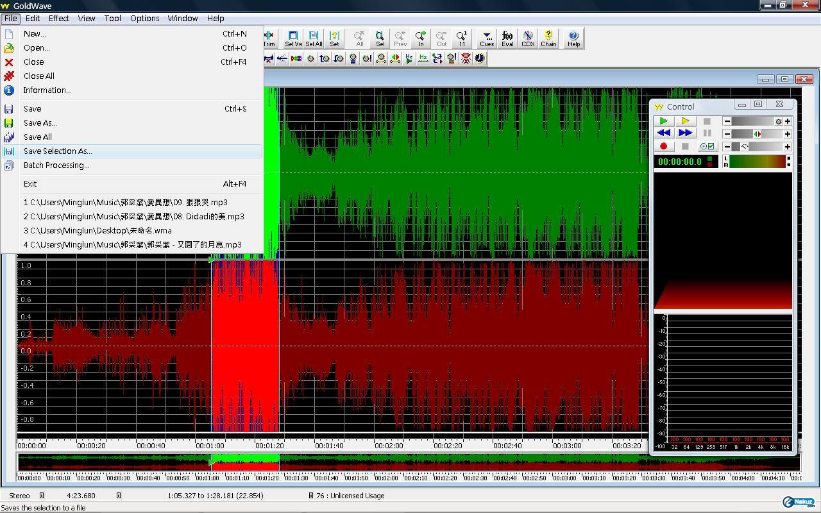821x513 pixels.
Task: Open the Effect menu
Action: click(59, 18)
